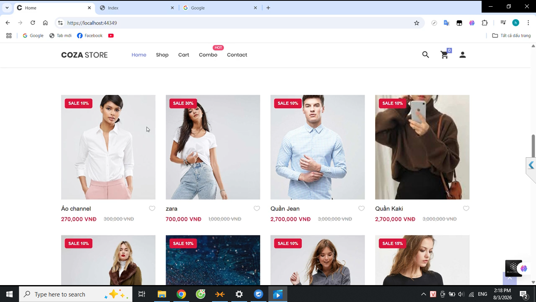Open the shopping cart icon
The width and height of the screenshot is (536, 302).
coord(445,55)
